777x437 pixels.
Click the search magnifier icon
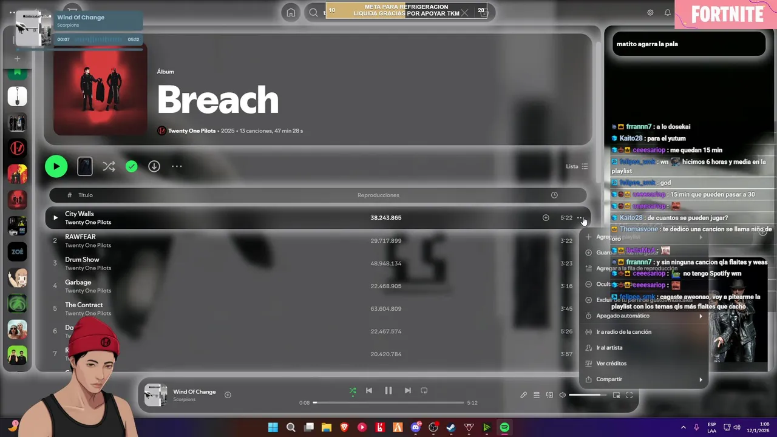313,12
